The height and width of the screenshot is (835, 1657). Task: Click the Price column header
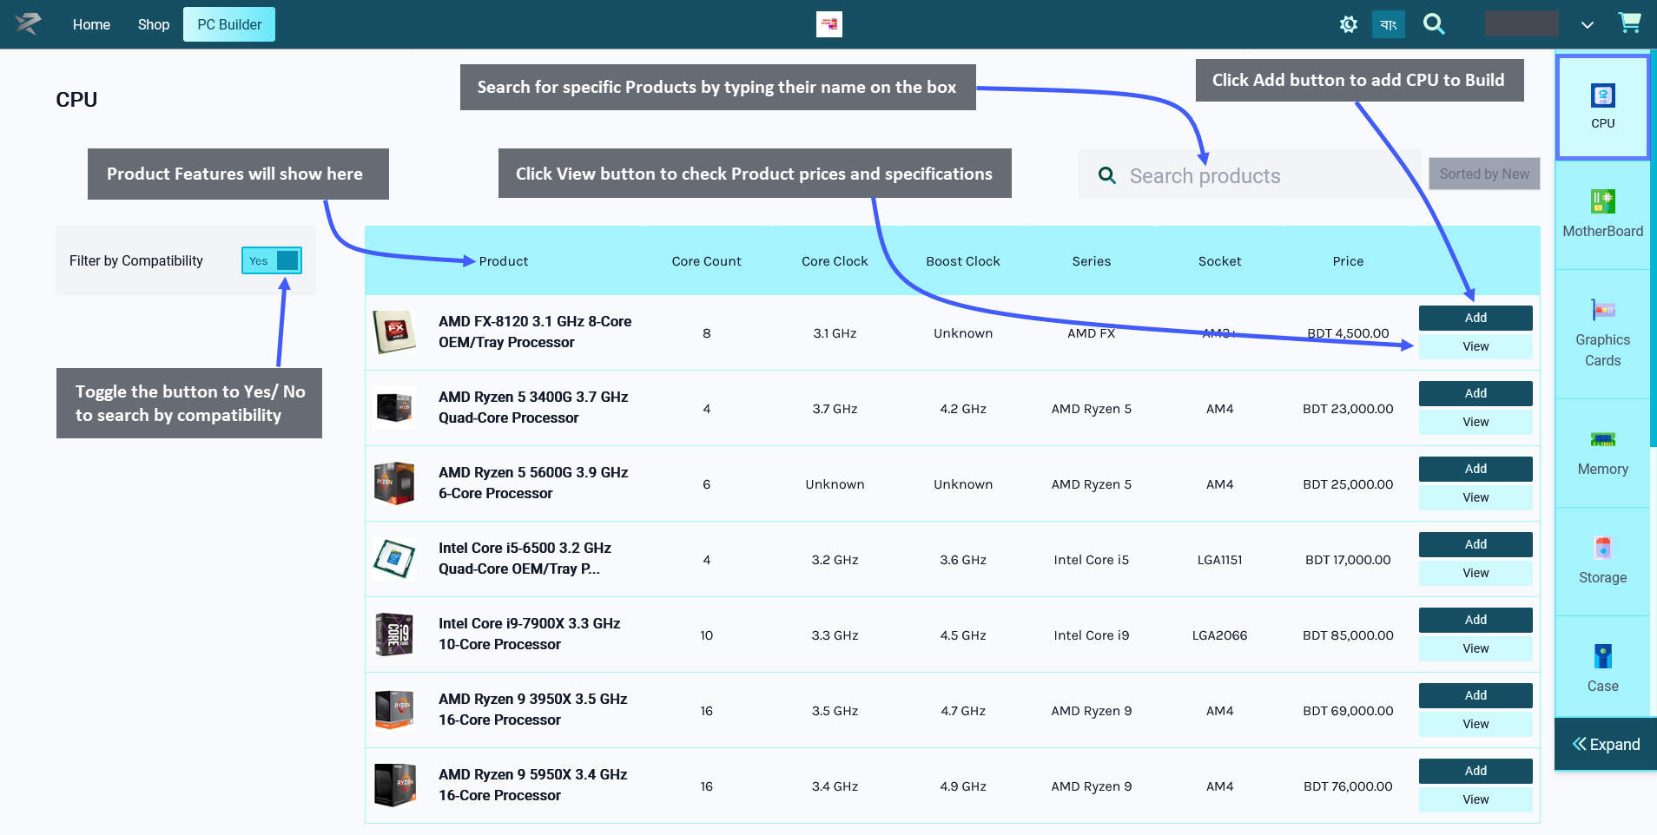click(1348, 261)
